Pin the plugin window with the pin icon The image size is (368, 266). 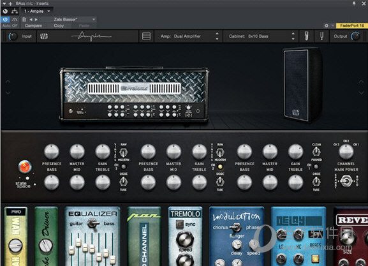coord(354,3)
